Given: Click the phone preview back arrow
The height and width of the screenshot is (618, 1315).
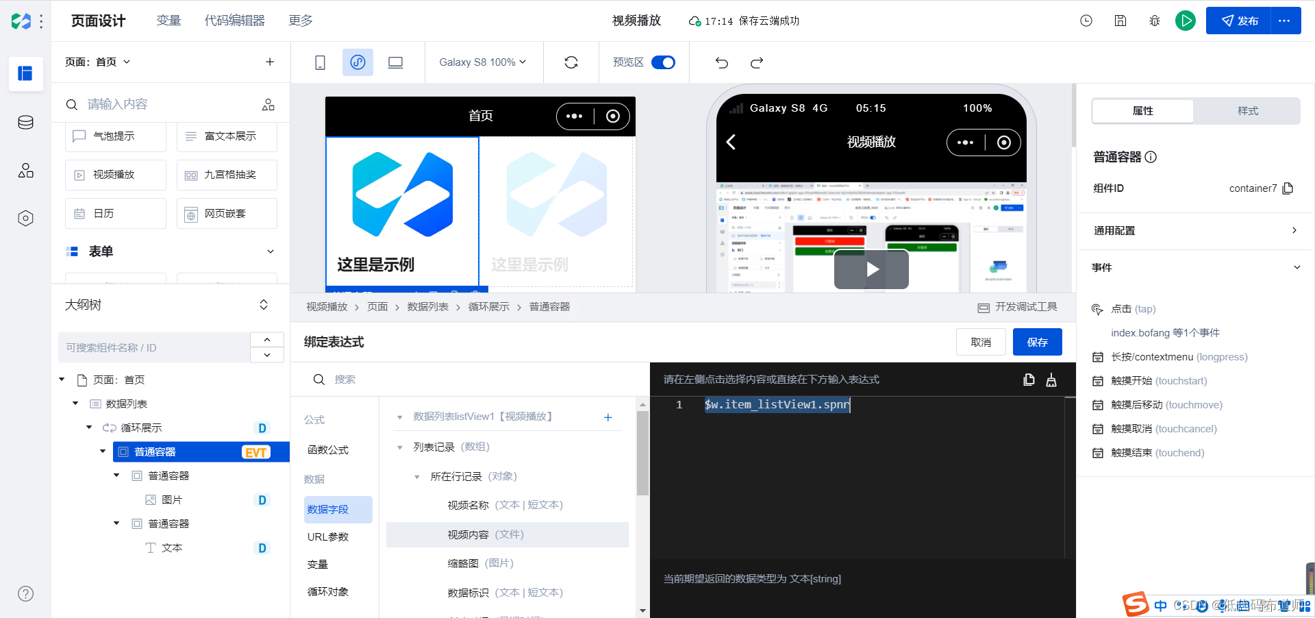Looking at the screenshot, I should [x=731, y=142].
